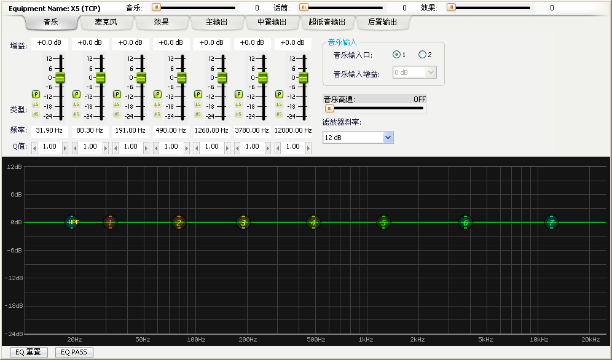Decrease Q value of 490.00 Hz band

click(x=156, y=147)
